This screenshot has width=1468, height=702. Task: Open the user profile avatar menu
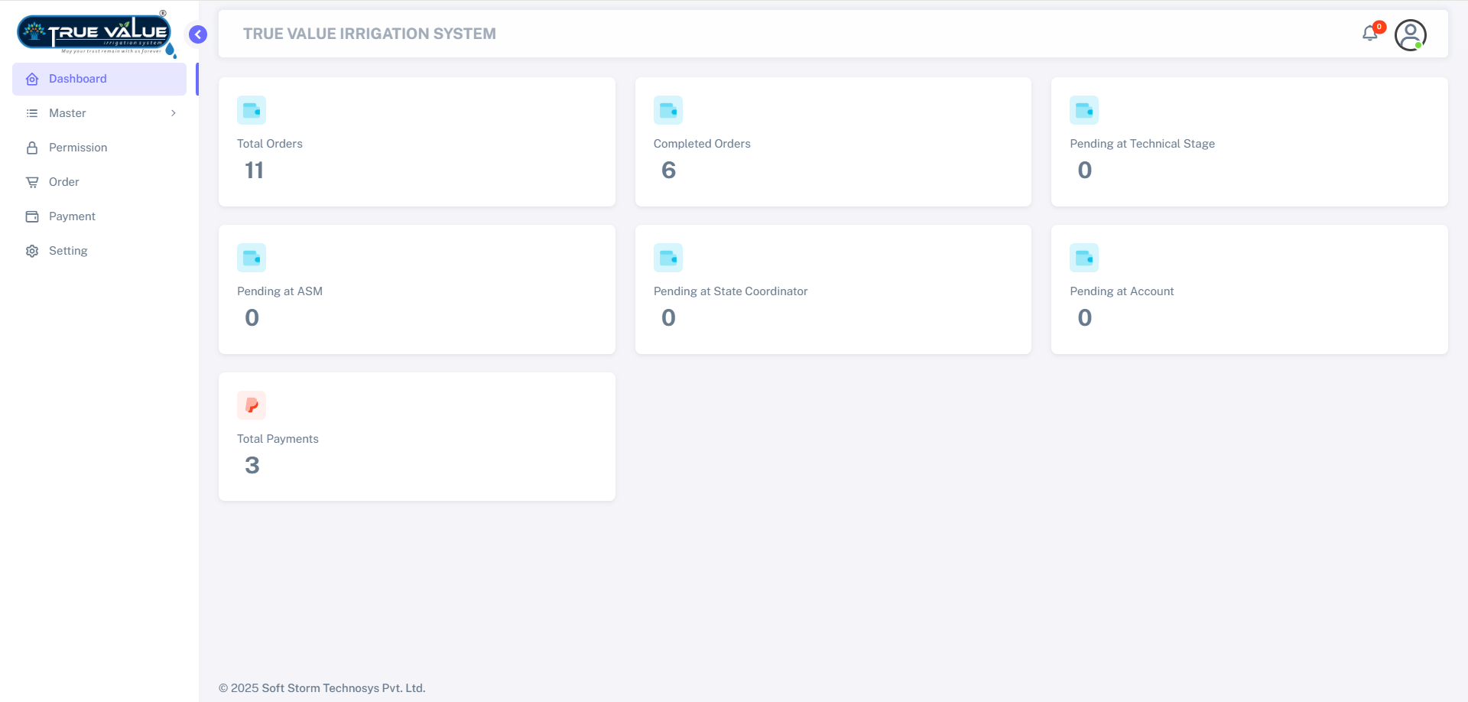click(x=1411, y=34)
